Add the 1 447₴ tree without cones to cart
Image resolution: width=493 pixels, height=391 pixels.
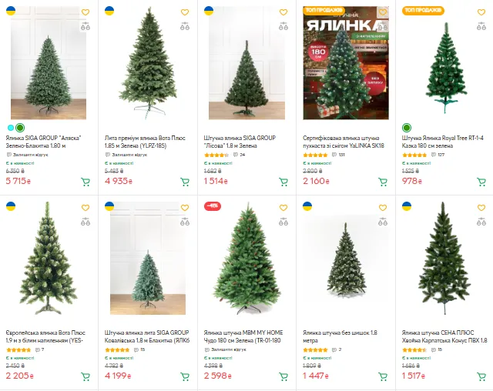[383, 376]
